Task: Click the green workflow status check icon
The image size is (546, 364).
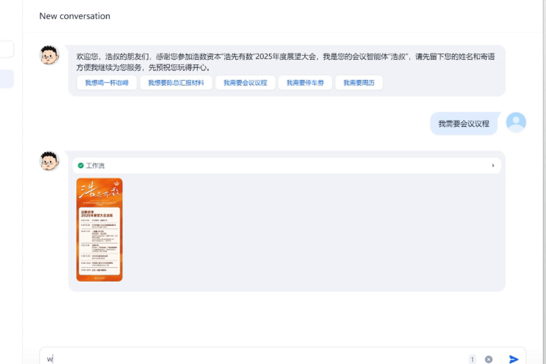Action: (x=81, y=166)
